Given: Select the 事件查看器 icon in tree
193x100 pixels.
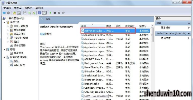Looking at the screenshot, I should 11,30.
